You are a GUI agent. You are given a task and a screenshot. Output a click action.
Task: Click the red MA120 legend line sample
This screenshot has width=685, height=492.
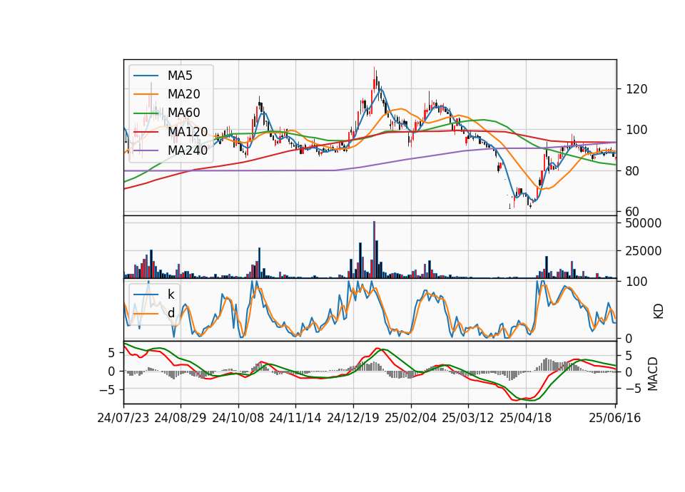[146, 132]
